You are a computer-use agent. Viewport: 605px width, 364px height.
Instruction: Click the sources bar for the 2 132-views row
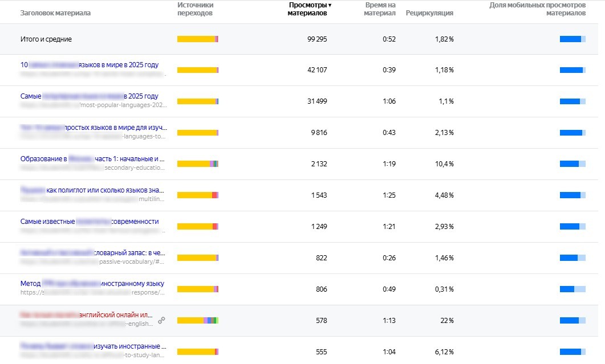pyautogui.click(x=198, y=164)
